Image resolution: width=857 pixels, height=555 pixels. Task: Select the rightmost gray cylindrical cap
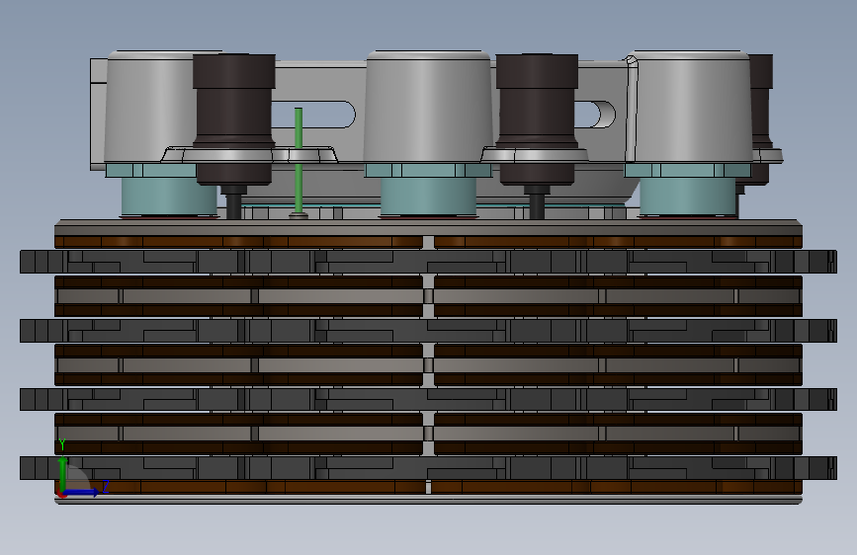(x=689, y=108)
